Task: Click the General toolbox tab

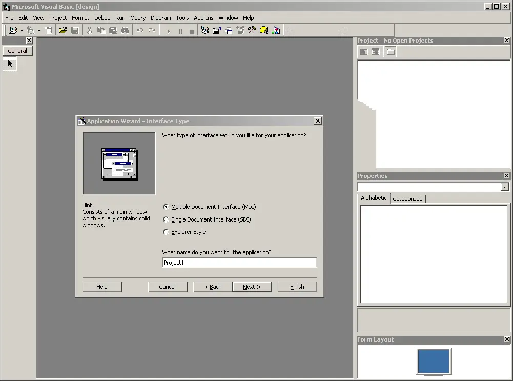Action: [x=17, y=51]
